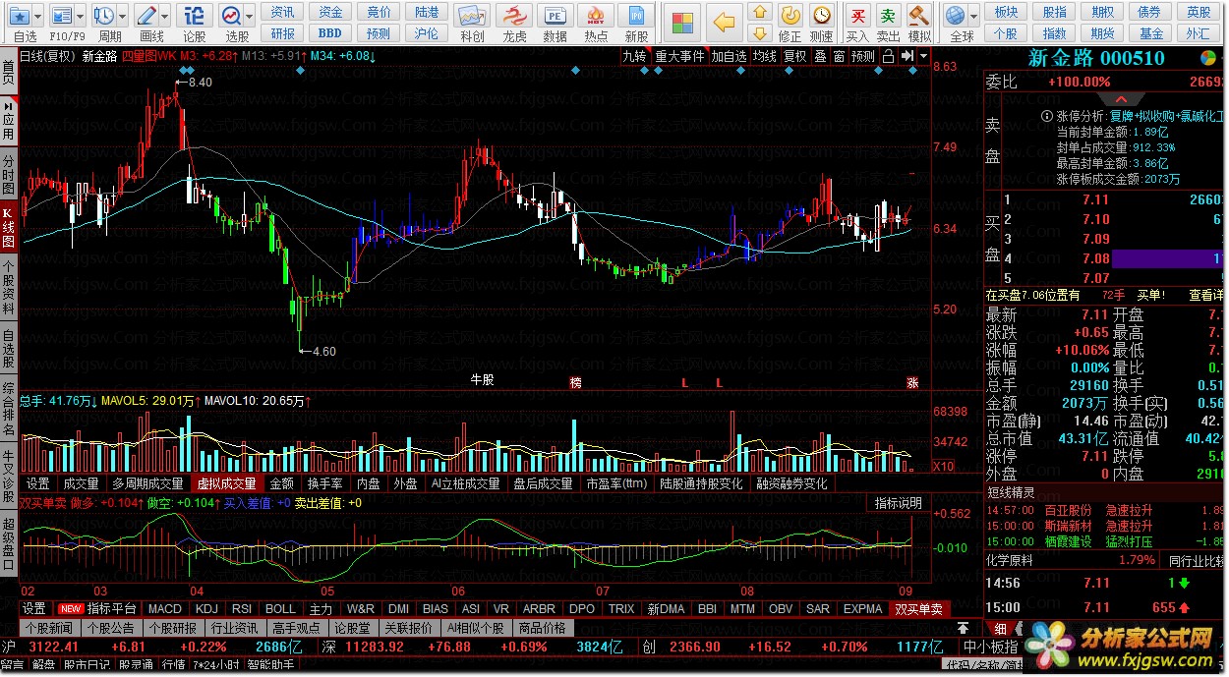The width and height of the screenshot is (1229, 677).
Task: Open 指标说明 indicator description
Action: [899, 503]
